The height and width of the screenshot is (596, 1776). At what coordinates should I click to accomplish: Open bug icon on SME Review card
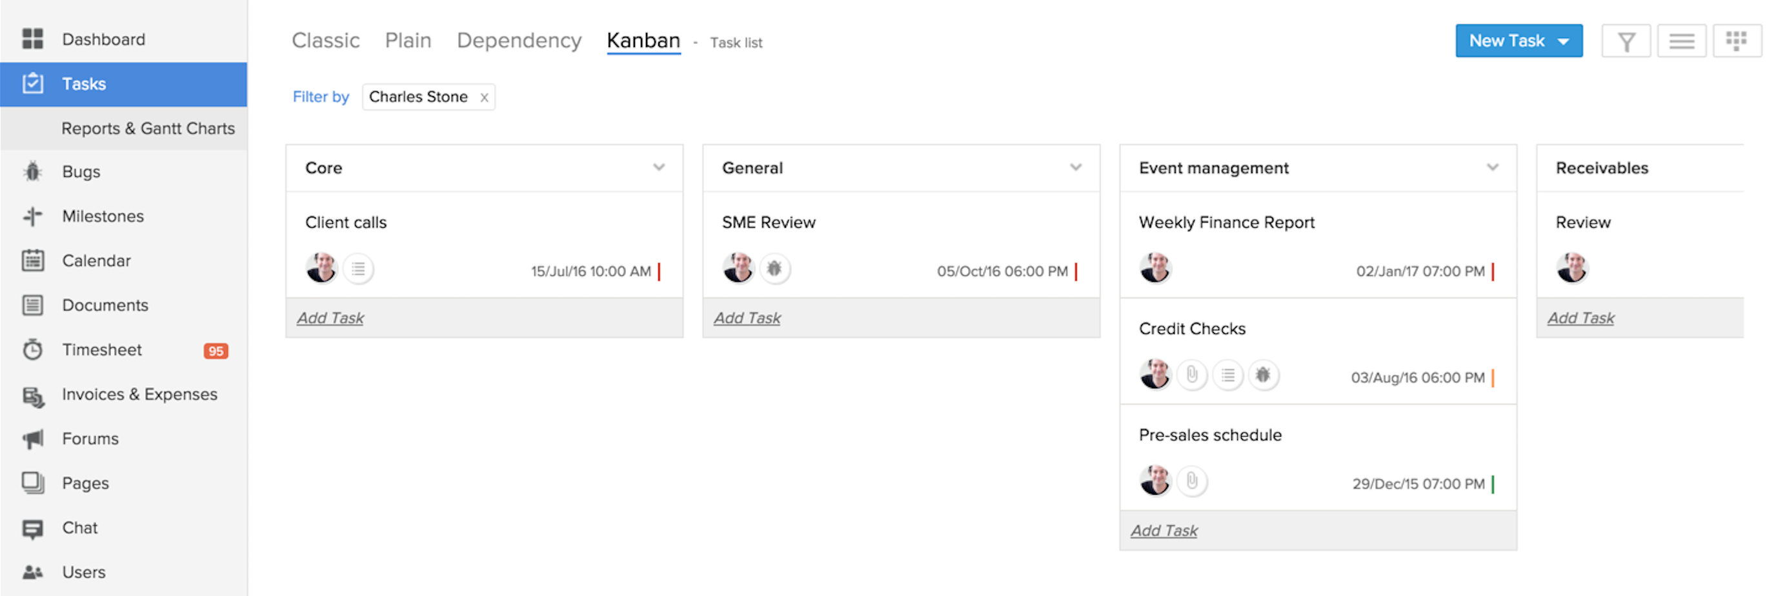pos(774,269)
